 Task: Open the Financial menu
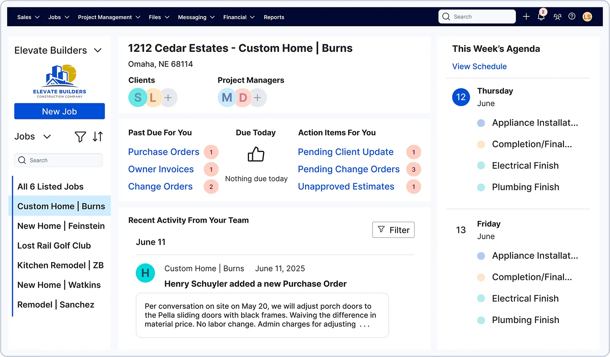point(239,17)
